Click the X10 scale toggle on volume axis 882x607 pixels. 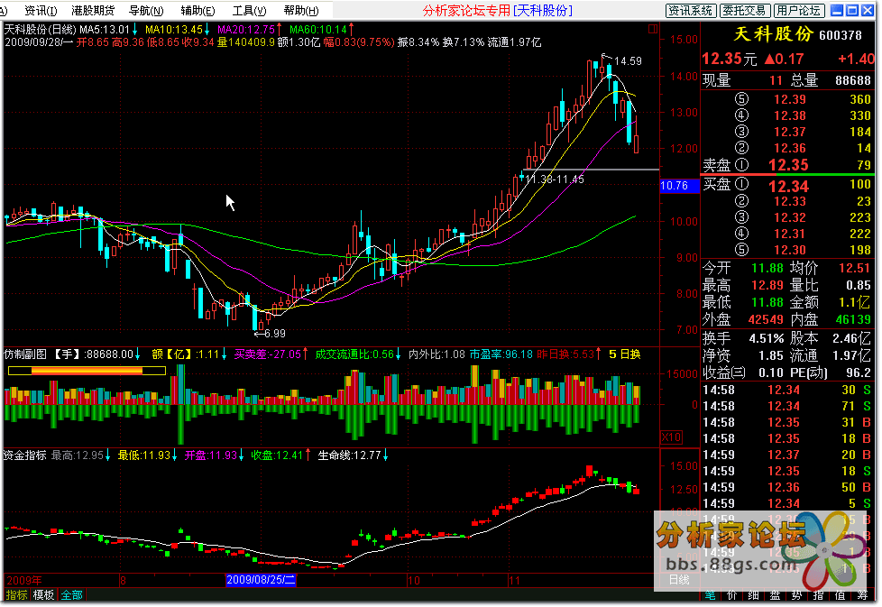tap(671, 437)
